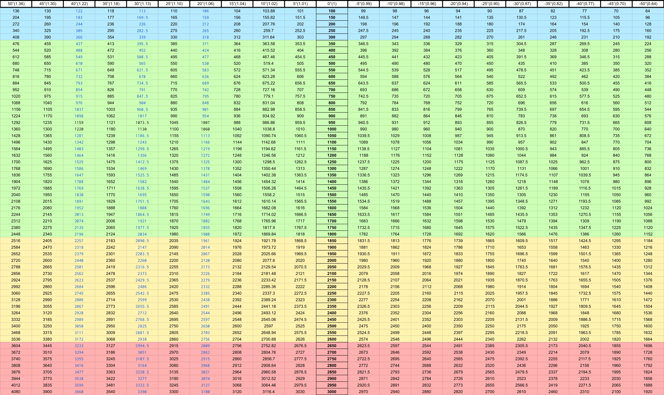The image size is (664, 395).
Task: Click the -50°(0.64) column header
Action: [648, 4]
